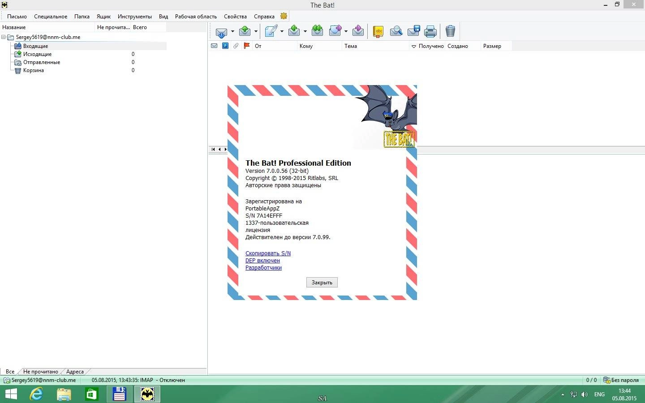Click the Send queued mail icon
645x403 pixels.
245,31
